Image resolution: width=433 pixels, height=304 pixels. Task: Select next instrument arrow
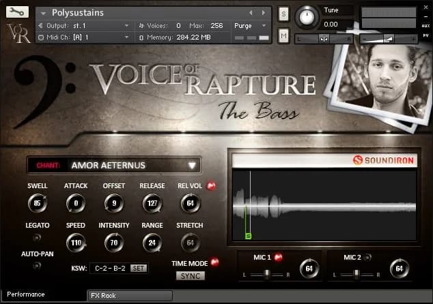pyautogui.click(x=264, y=13)
